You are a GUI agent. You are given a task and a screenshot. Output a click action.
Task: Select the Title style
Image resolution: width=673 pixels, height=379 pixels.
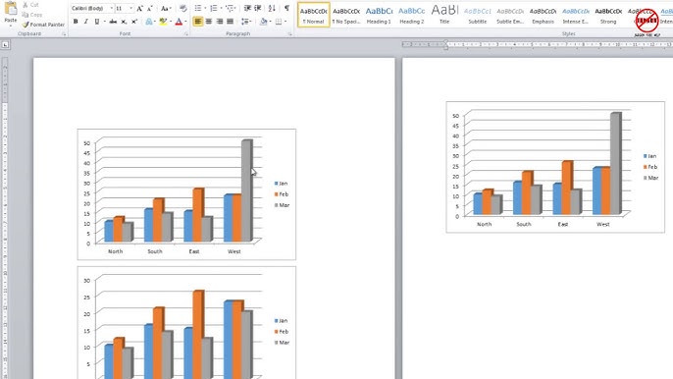click(x=444, y=15)
